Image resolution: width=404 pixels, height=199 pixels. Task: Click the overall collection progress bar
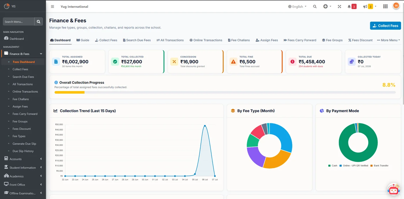(225, 92)
